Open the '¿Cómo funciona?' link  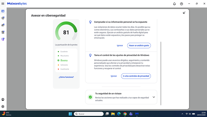point(66,77)
